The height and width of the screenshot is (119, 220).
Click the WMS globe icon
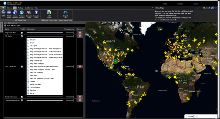[4, 13]
